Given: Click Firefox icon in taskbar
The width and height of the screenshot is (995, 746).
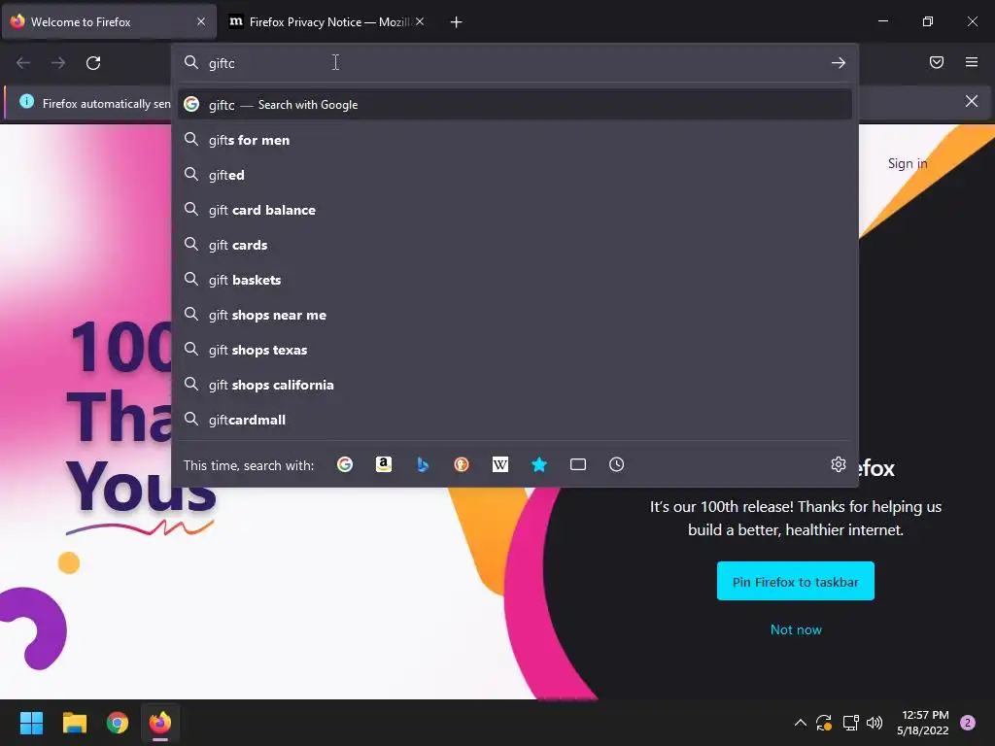Looking at the screenshot, I should [x=160, y=723].
